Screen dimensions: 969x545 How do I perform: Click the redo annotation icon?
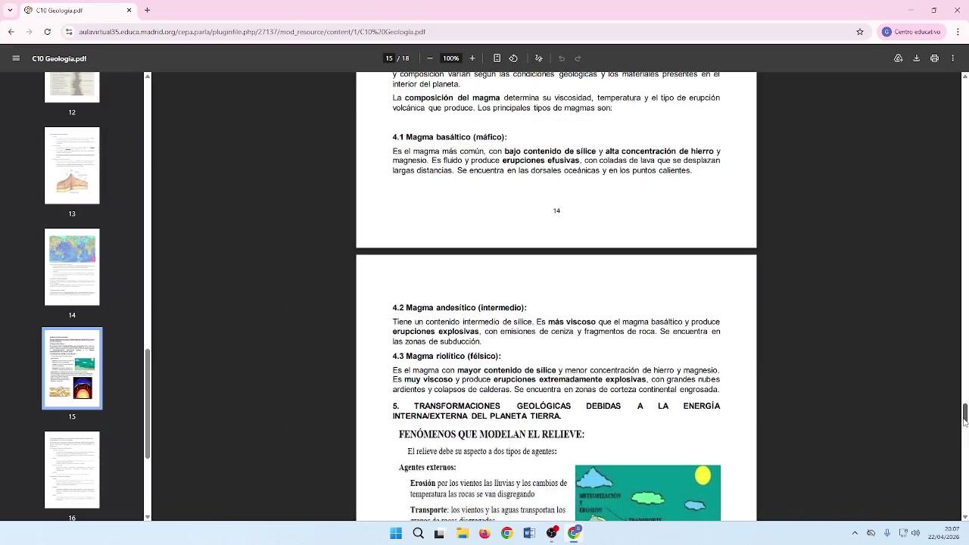pyautogui.click(x=578, y=58)
